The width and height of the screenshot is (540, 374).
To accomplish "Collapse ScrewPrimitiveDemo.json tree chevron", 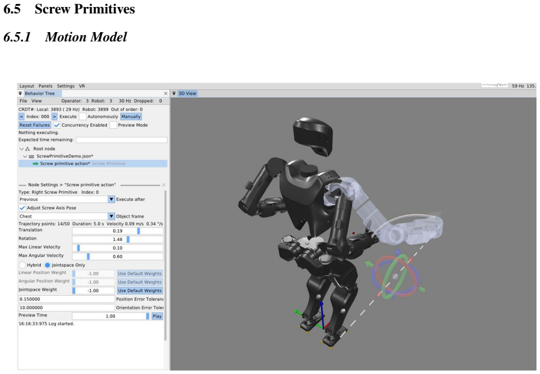I will point(25,156).
